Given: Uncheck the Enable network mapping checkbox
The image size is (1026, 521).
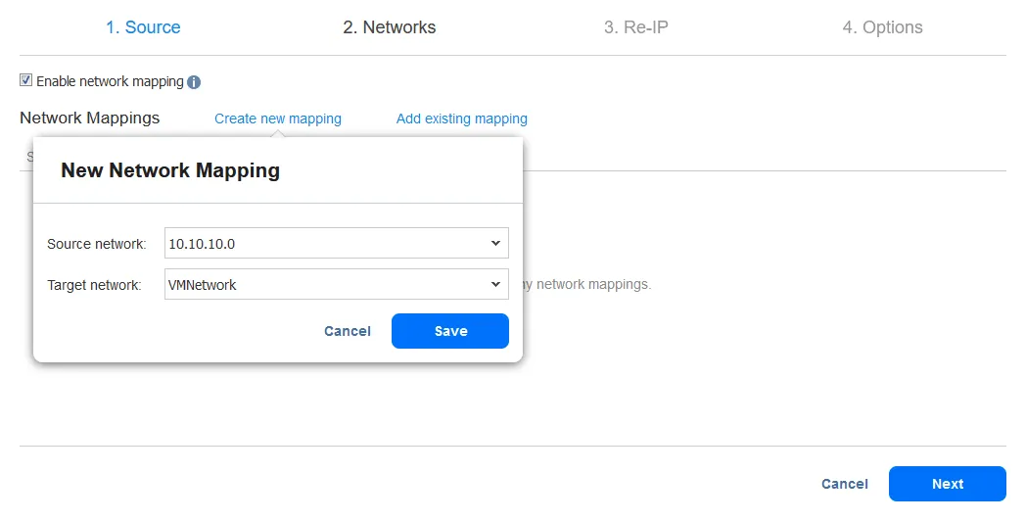Looking at the screenshot, I should coord(26,81).
